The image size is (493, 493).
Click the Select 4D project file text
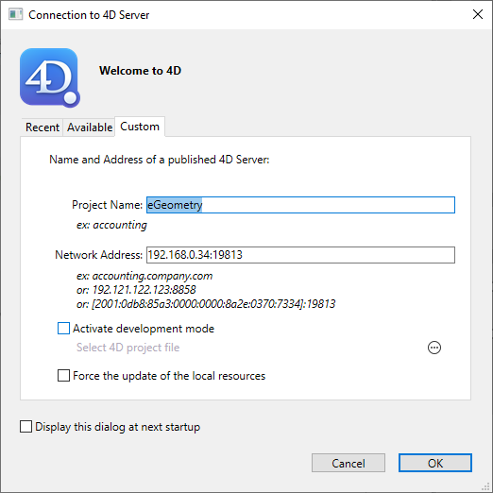(x=127, y=348)
